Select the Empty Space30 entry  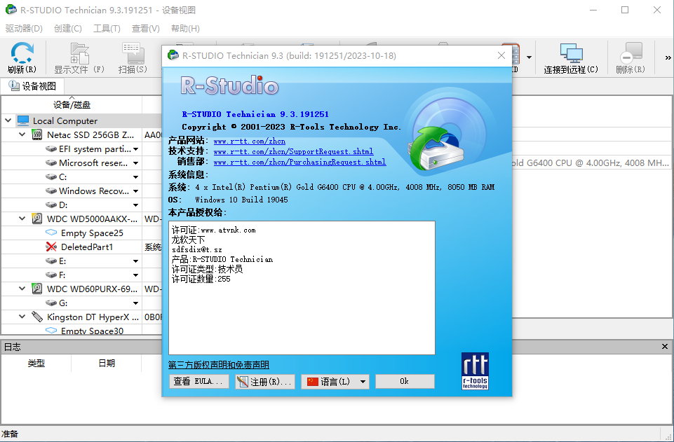tap(92, 331)
